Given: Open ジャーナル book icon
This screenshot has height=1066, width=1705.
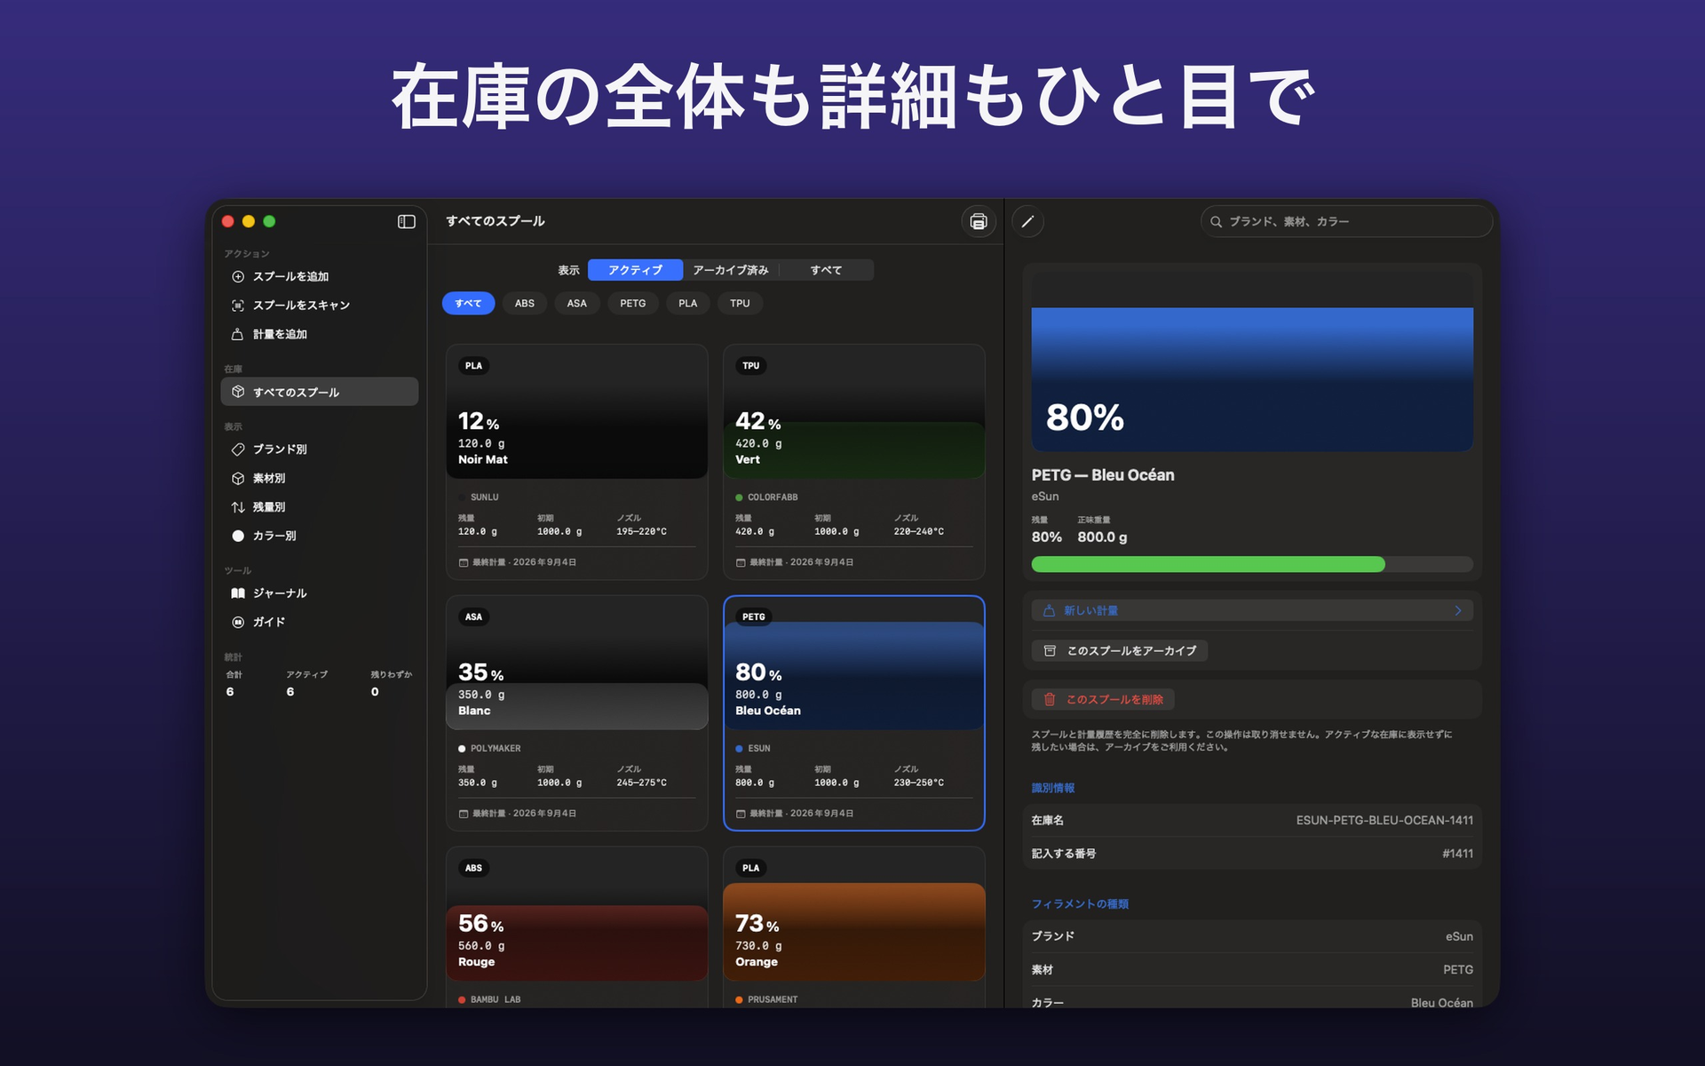Looking at the screenshot, I should point(238,593).
